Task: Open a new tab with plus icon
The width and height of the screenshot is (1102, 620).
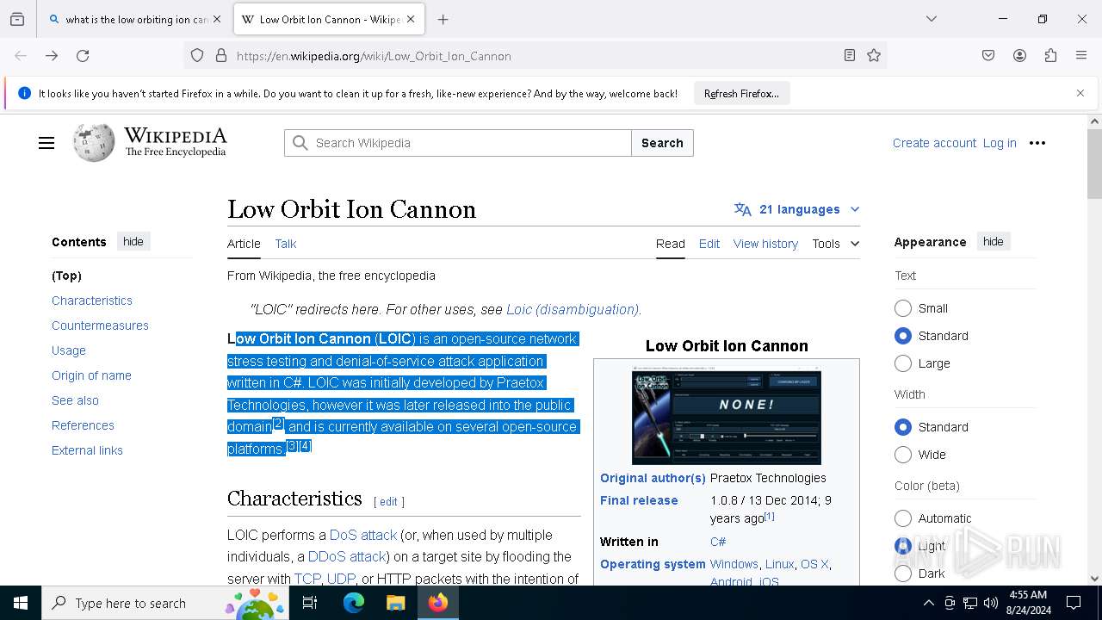Action: click(x=443, y=19)
